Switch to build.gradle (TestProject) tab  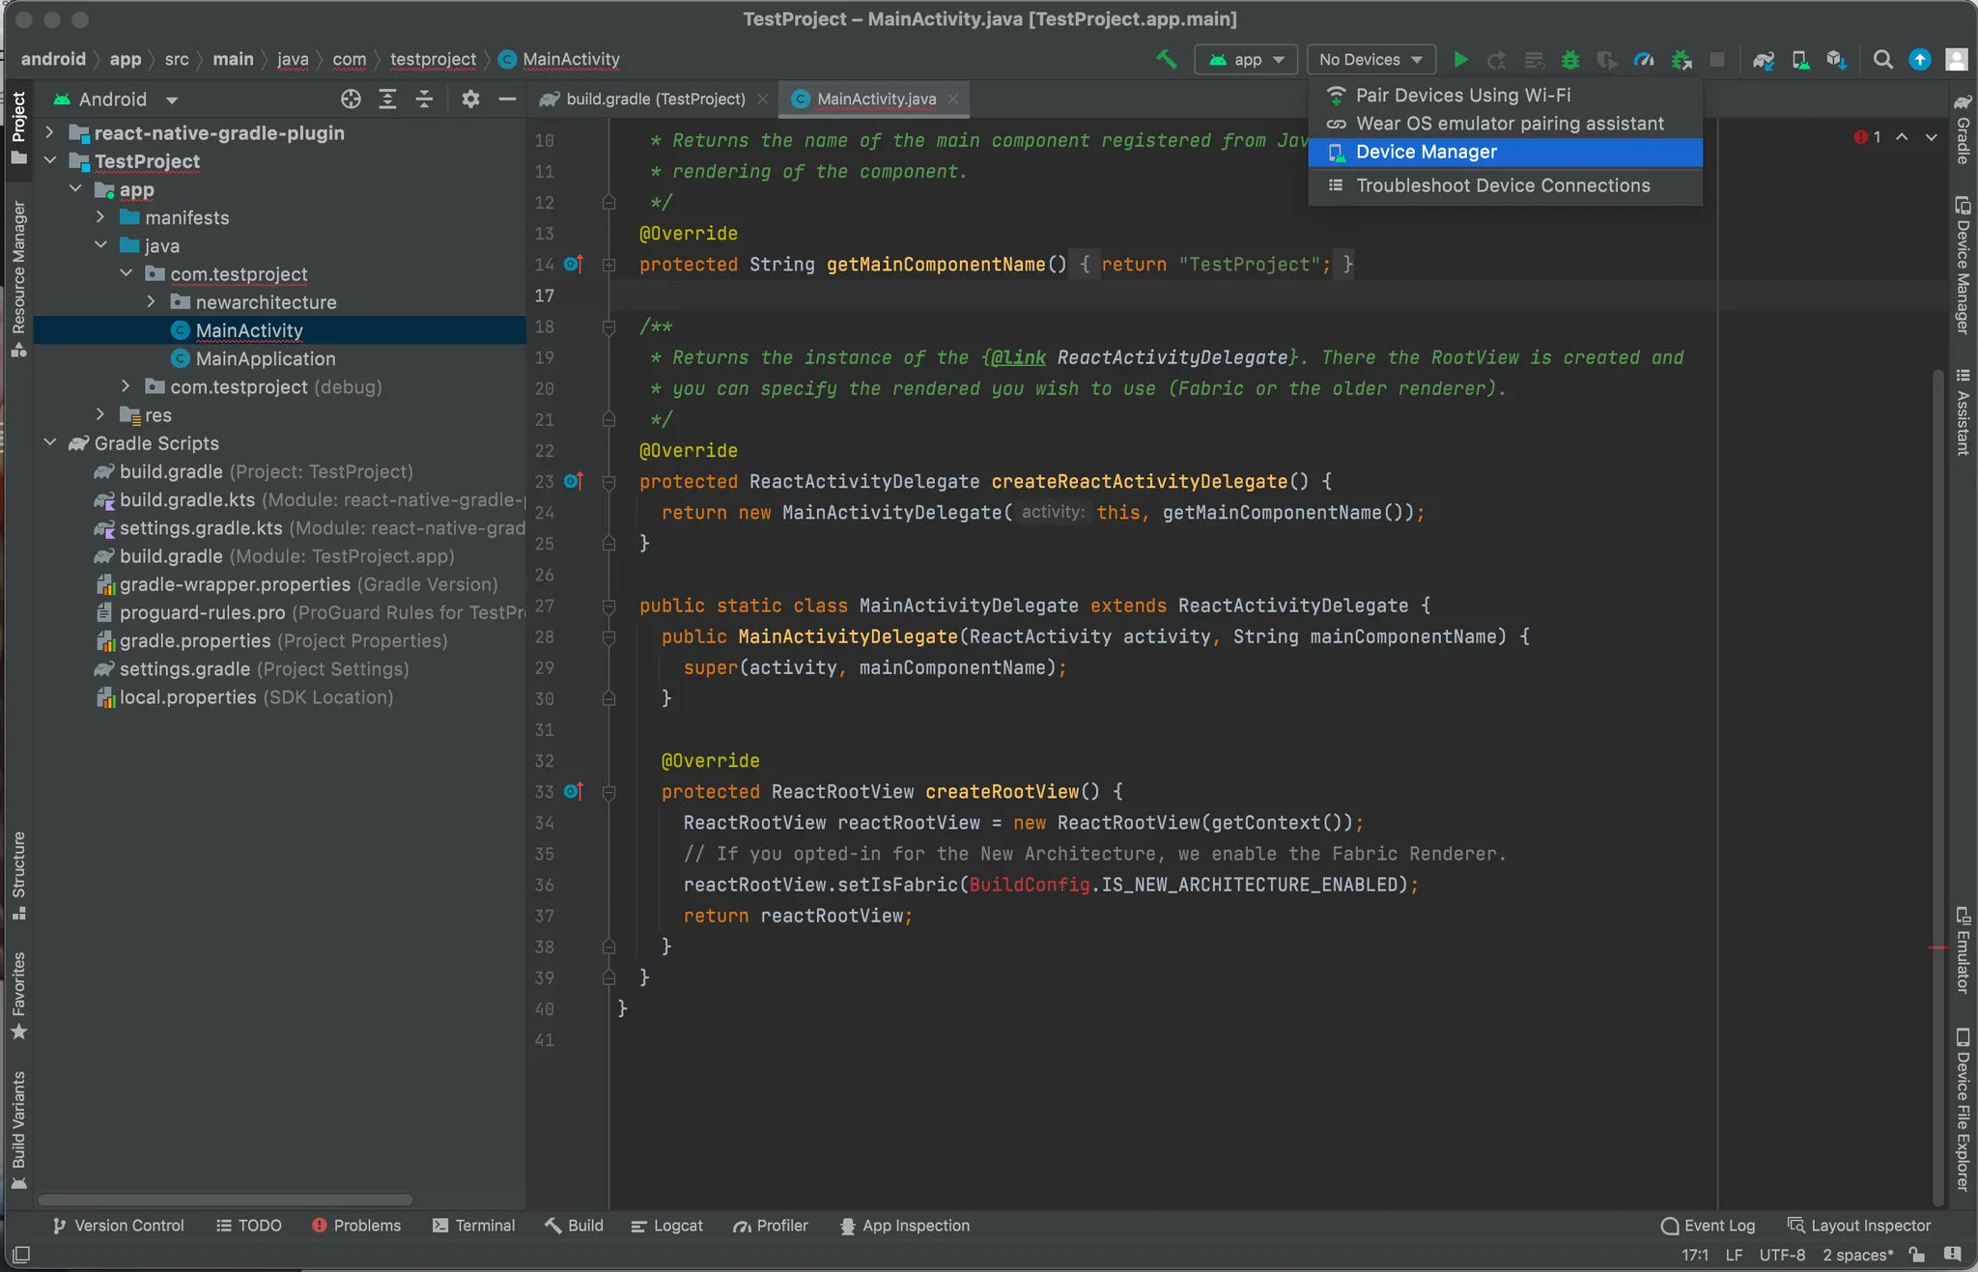(654, 99)
